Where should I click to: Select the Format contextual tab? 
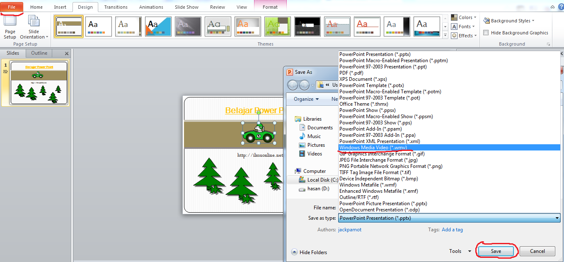pyautogui.click(x=270, y=7)
